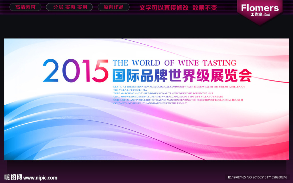Click the ID:19787465 NO: serial text
Screen dimensions: 293x183
(258, 177)
